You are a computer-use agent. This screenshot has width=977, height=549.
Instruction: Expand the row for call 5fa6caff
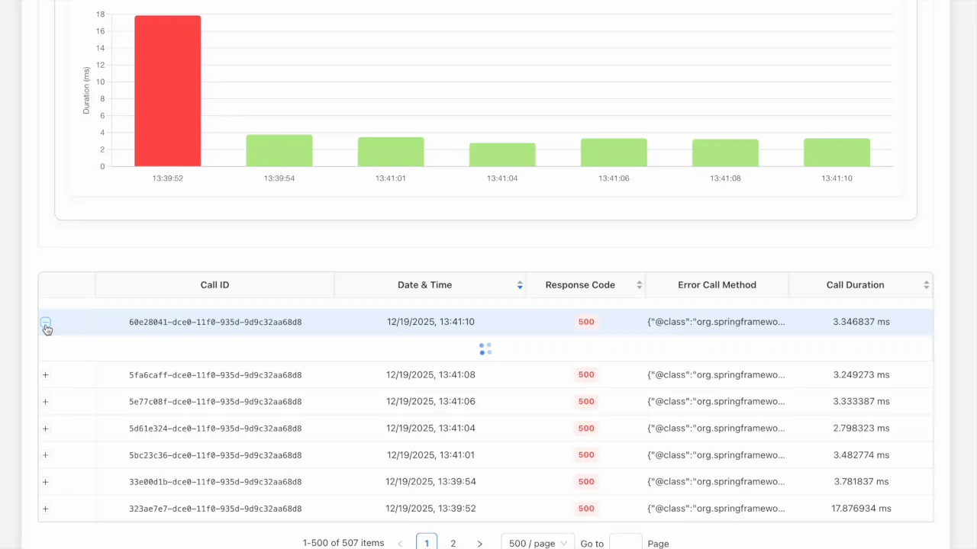45,374
